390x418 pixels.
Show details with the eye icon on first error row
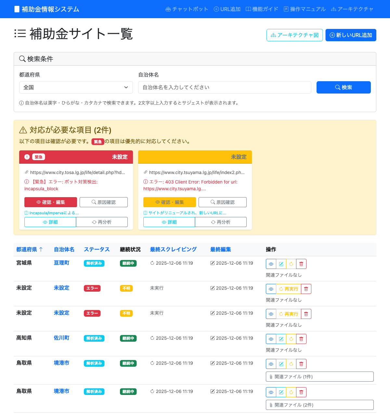tap(271, 289)
